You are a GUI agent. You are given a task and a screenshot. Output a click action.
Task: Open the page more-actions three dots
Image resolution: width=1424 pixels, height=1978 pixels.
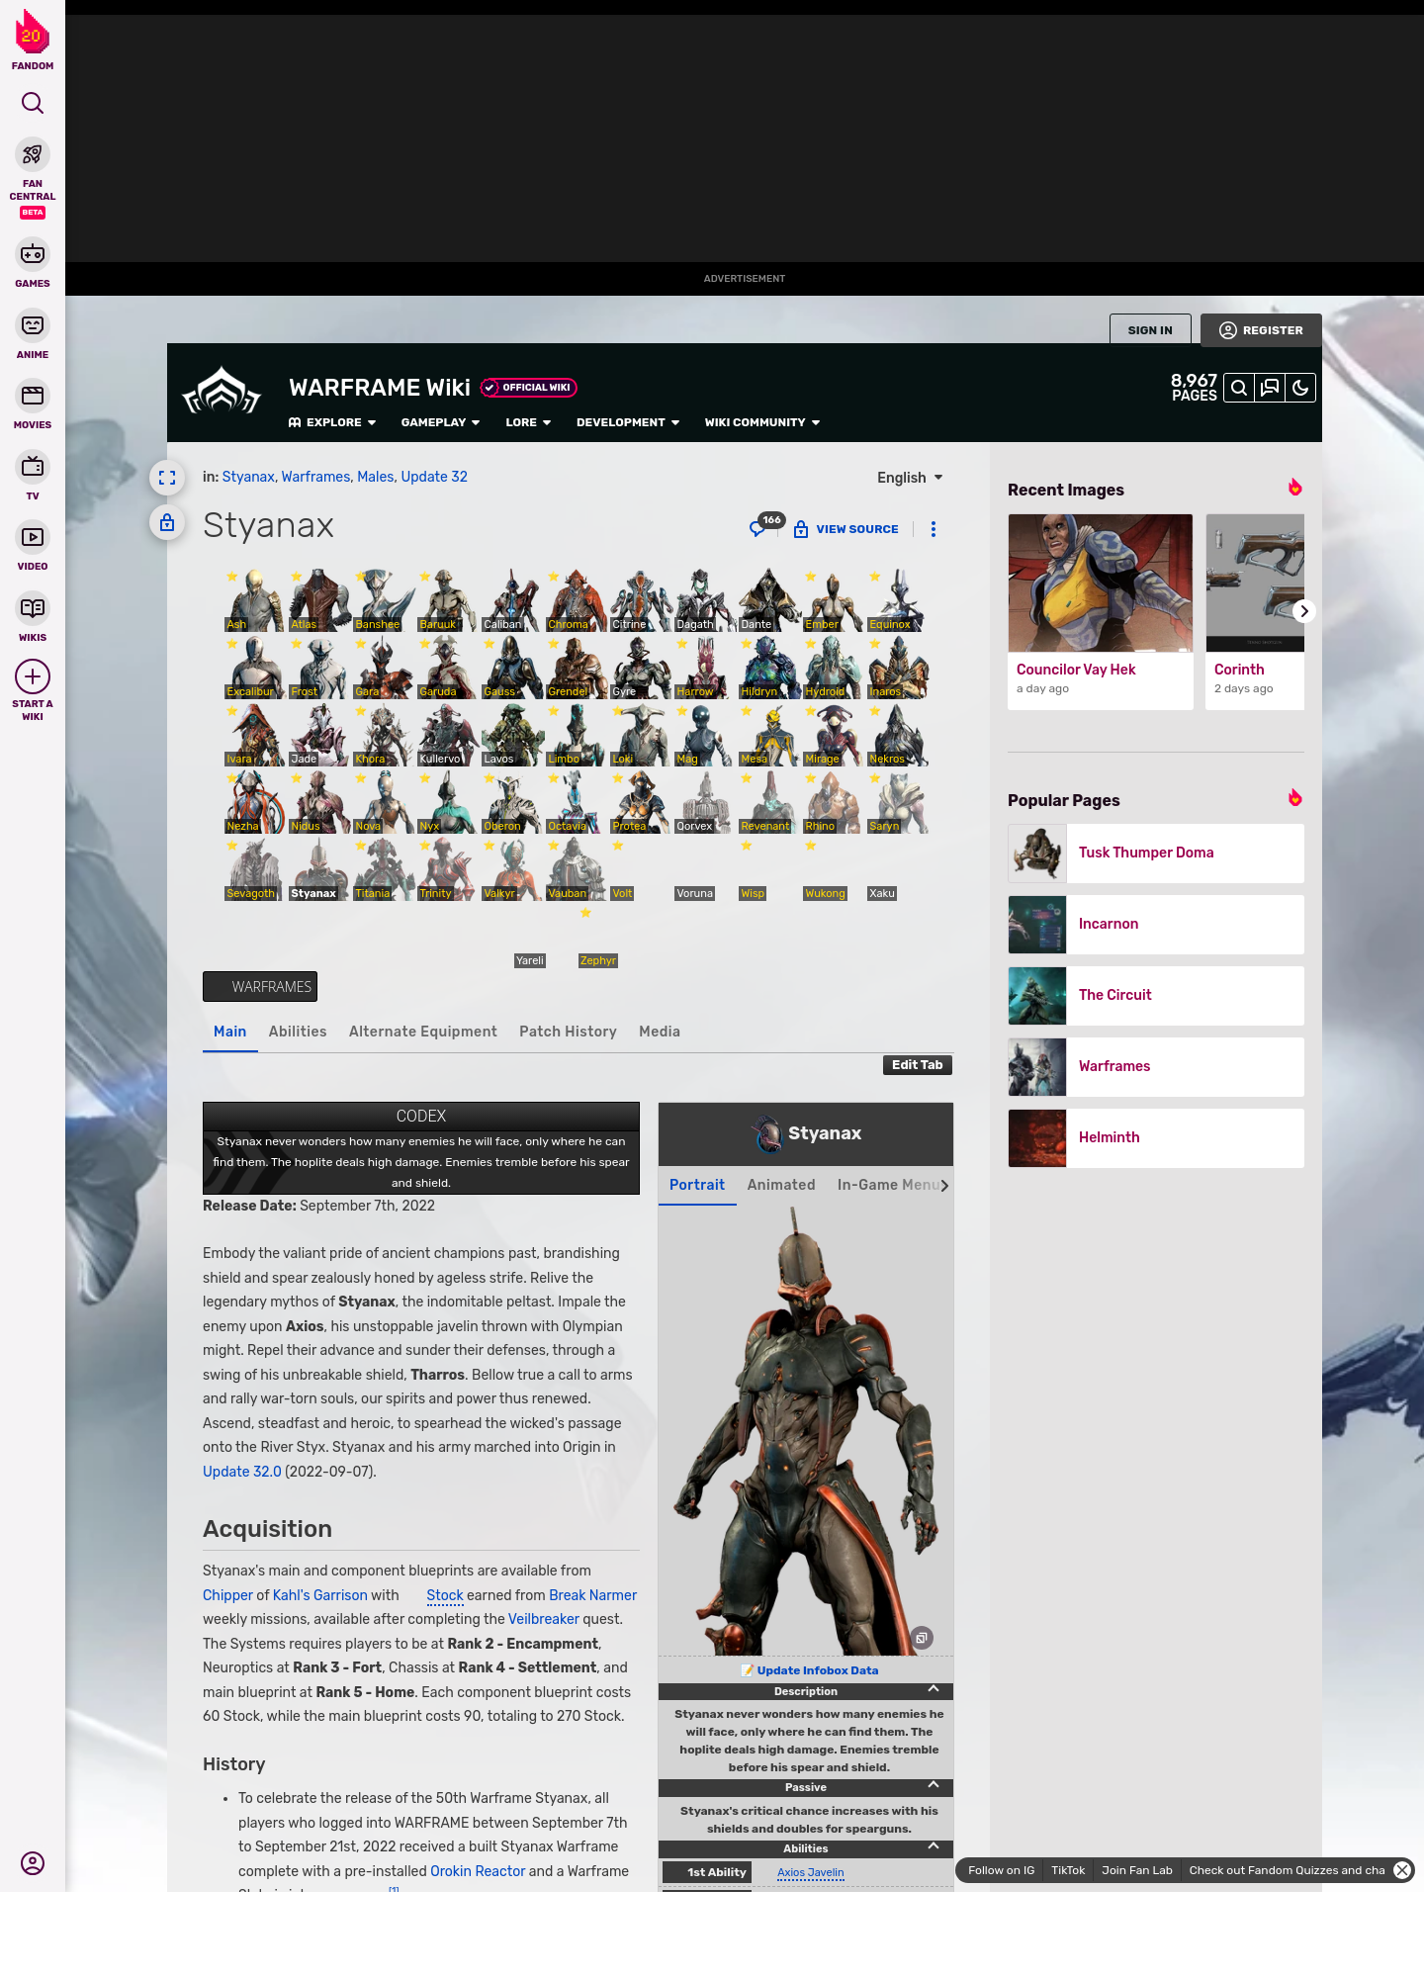click(934, 529)
